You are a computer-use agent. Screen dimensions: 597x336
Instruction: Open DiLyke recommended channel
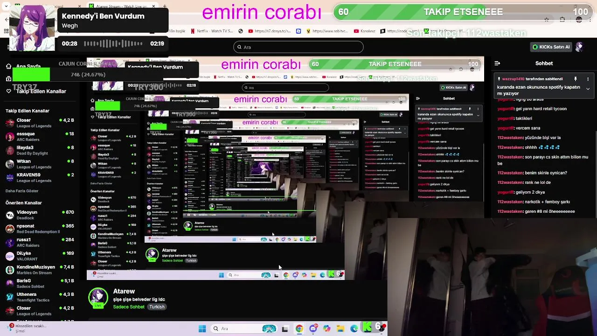40,256
